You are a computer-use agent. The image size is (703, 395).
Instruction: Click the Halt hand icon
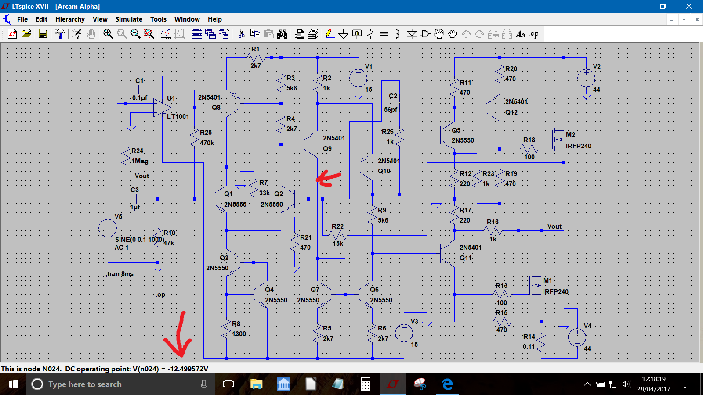tap(91, 34)
